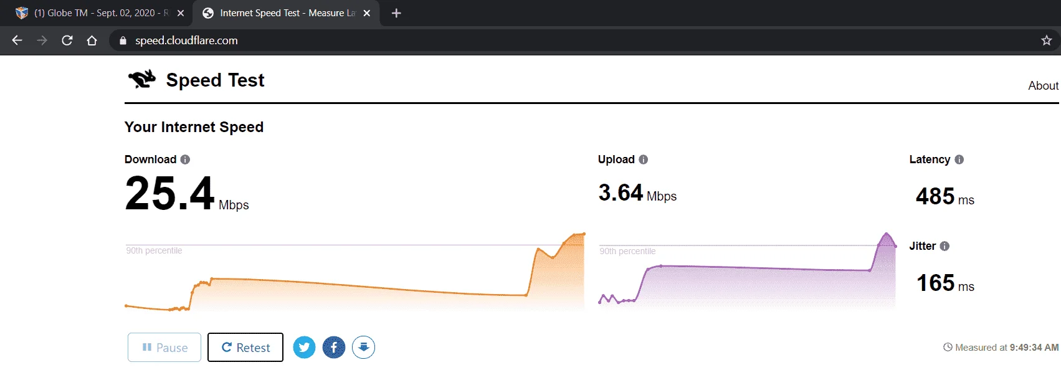Click the 3.64 Mbps upload value

coord(637,193)
